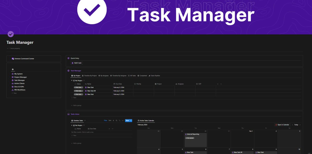
Task: Click the Assignee column header
Action: (x=180, y=84)
